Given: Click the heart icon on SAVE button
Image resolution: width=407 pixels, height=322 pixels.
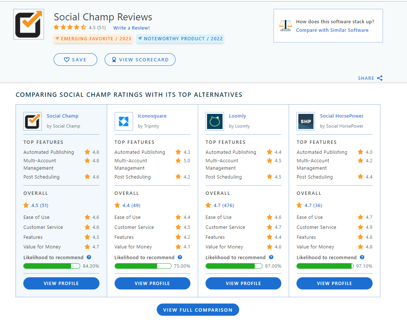Looking at the screenshot, I should tap(67, 60).
